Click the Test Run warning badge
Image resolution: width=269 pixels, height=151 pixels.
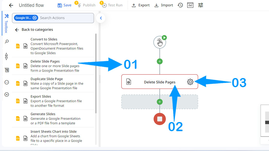coord(102,3)
